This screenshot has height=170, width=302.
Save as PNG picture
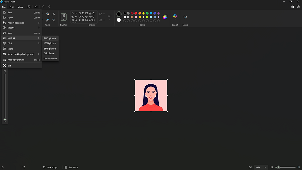click(x=50, y=38)
